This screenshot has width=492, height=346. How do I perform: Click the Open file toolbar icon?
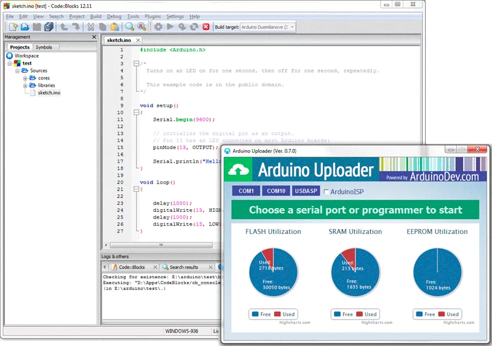(x=25, y=27)
